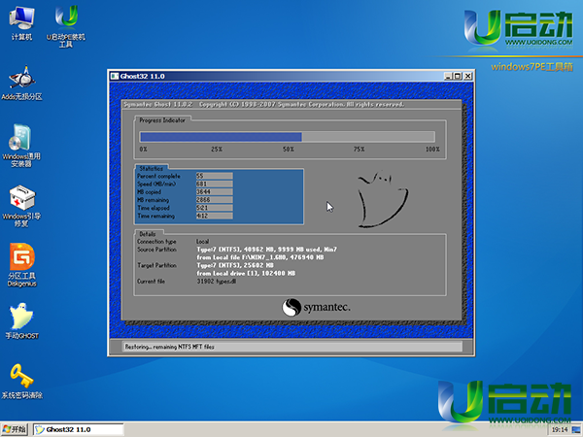The width and height of the screenshot is (583, 437).
Task: Click the Speed (MB/min) value 681
Action: tap(214, 184)
